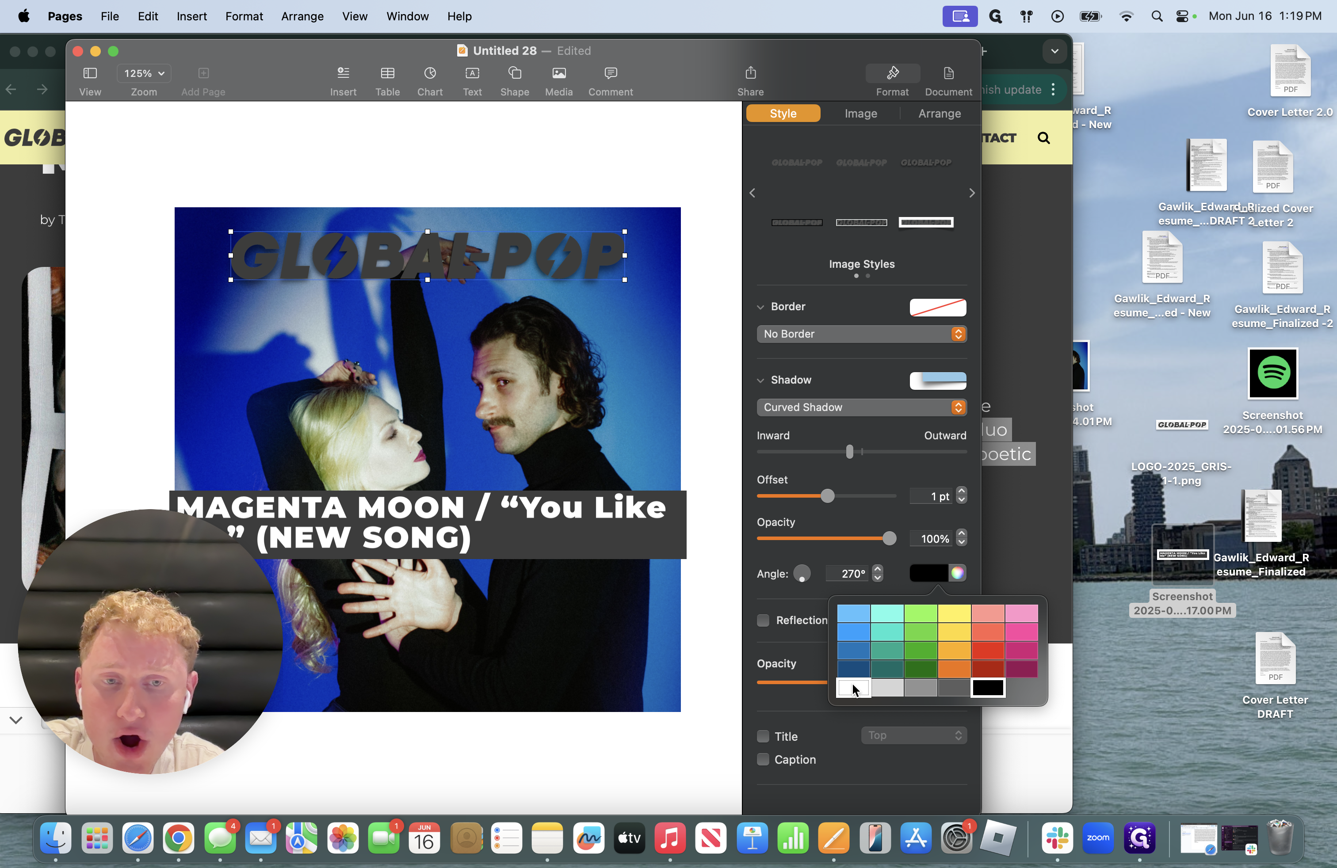Increase Offset with stepper arrows

[x=961, y=496]
